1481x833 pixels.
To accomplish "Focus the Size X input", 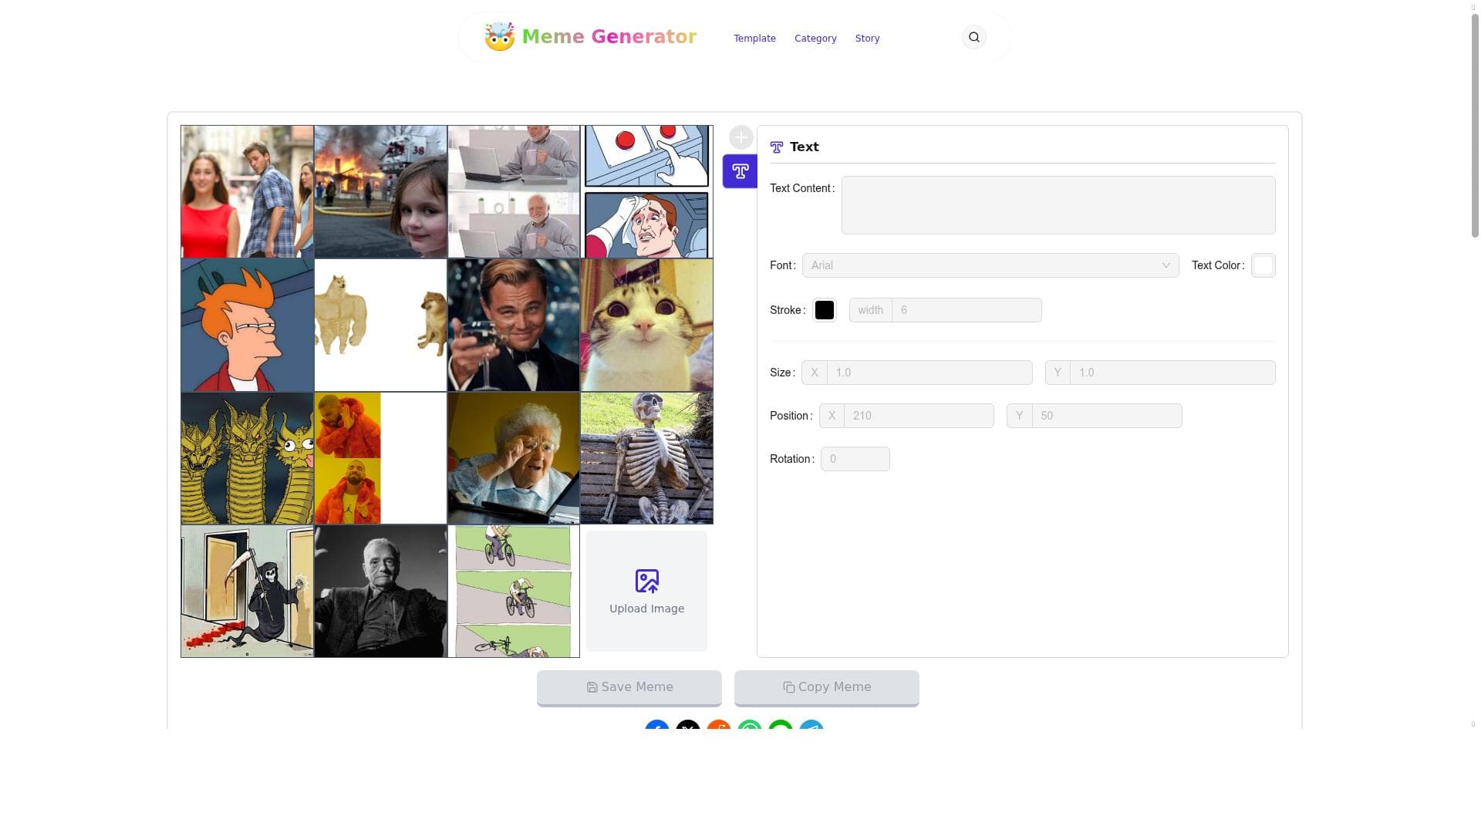I will coord(929,373).
